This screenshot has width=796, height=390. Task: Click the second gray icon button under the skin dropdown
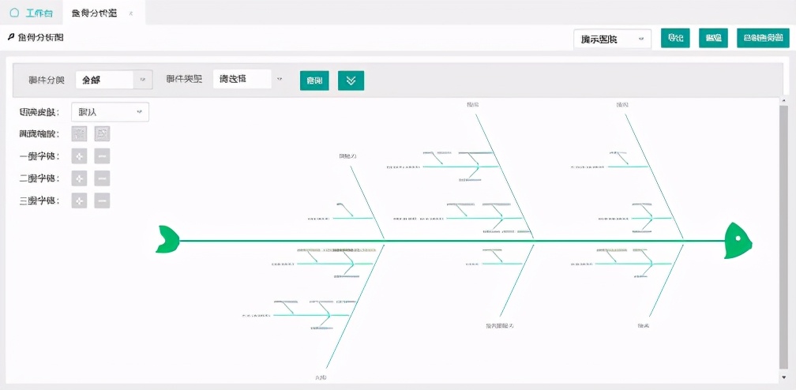(x=102, y=134)
